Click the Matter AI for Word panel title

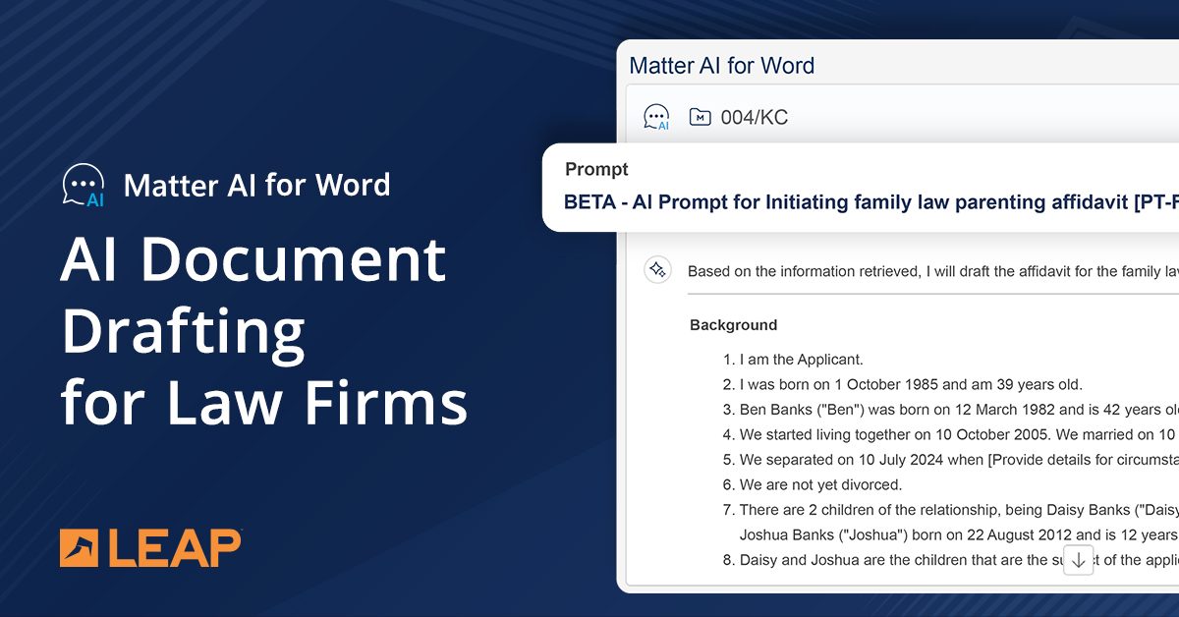pyautogui.click(x=722, y=66)
